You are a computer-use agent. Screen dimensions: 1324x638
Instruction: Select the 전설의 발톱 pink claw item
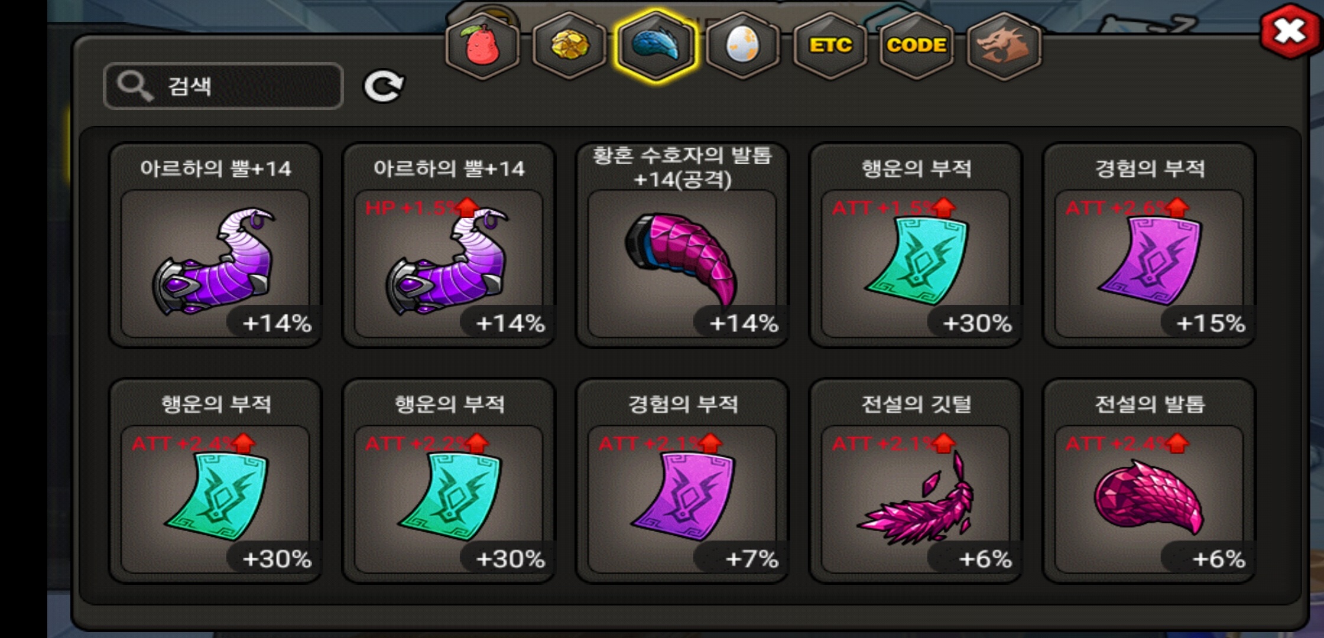(x=1150, y=481)
